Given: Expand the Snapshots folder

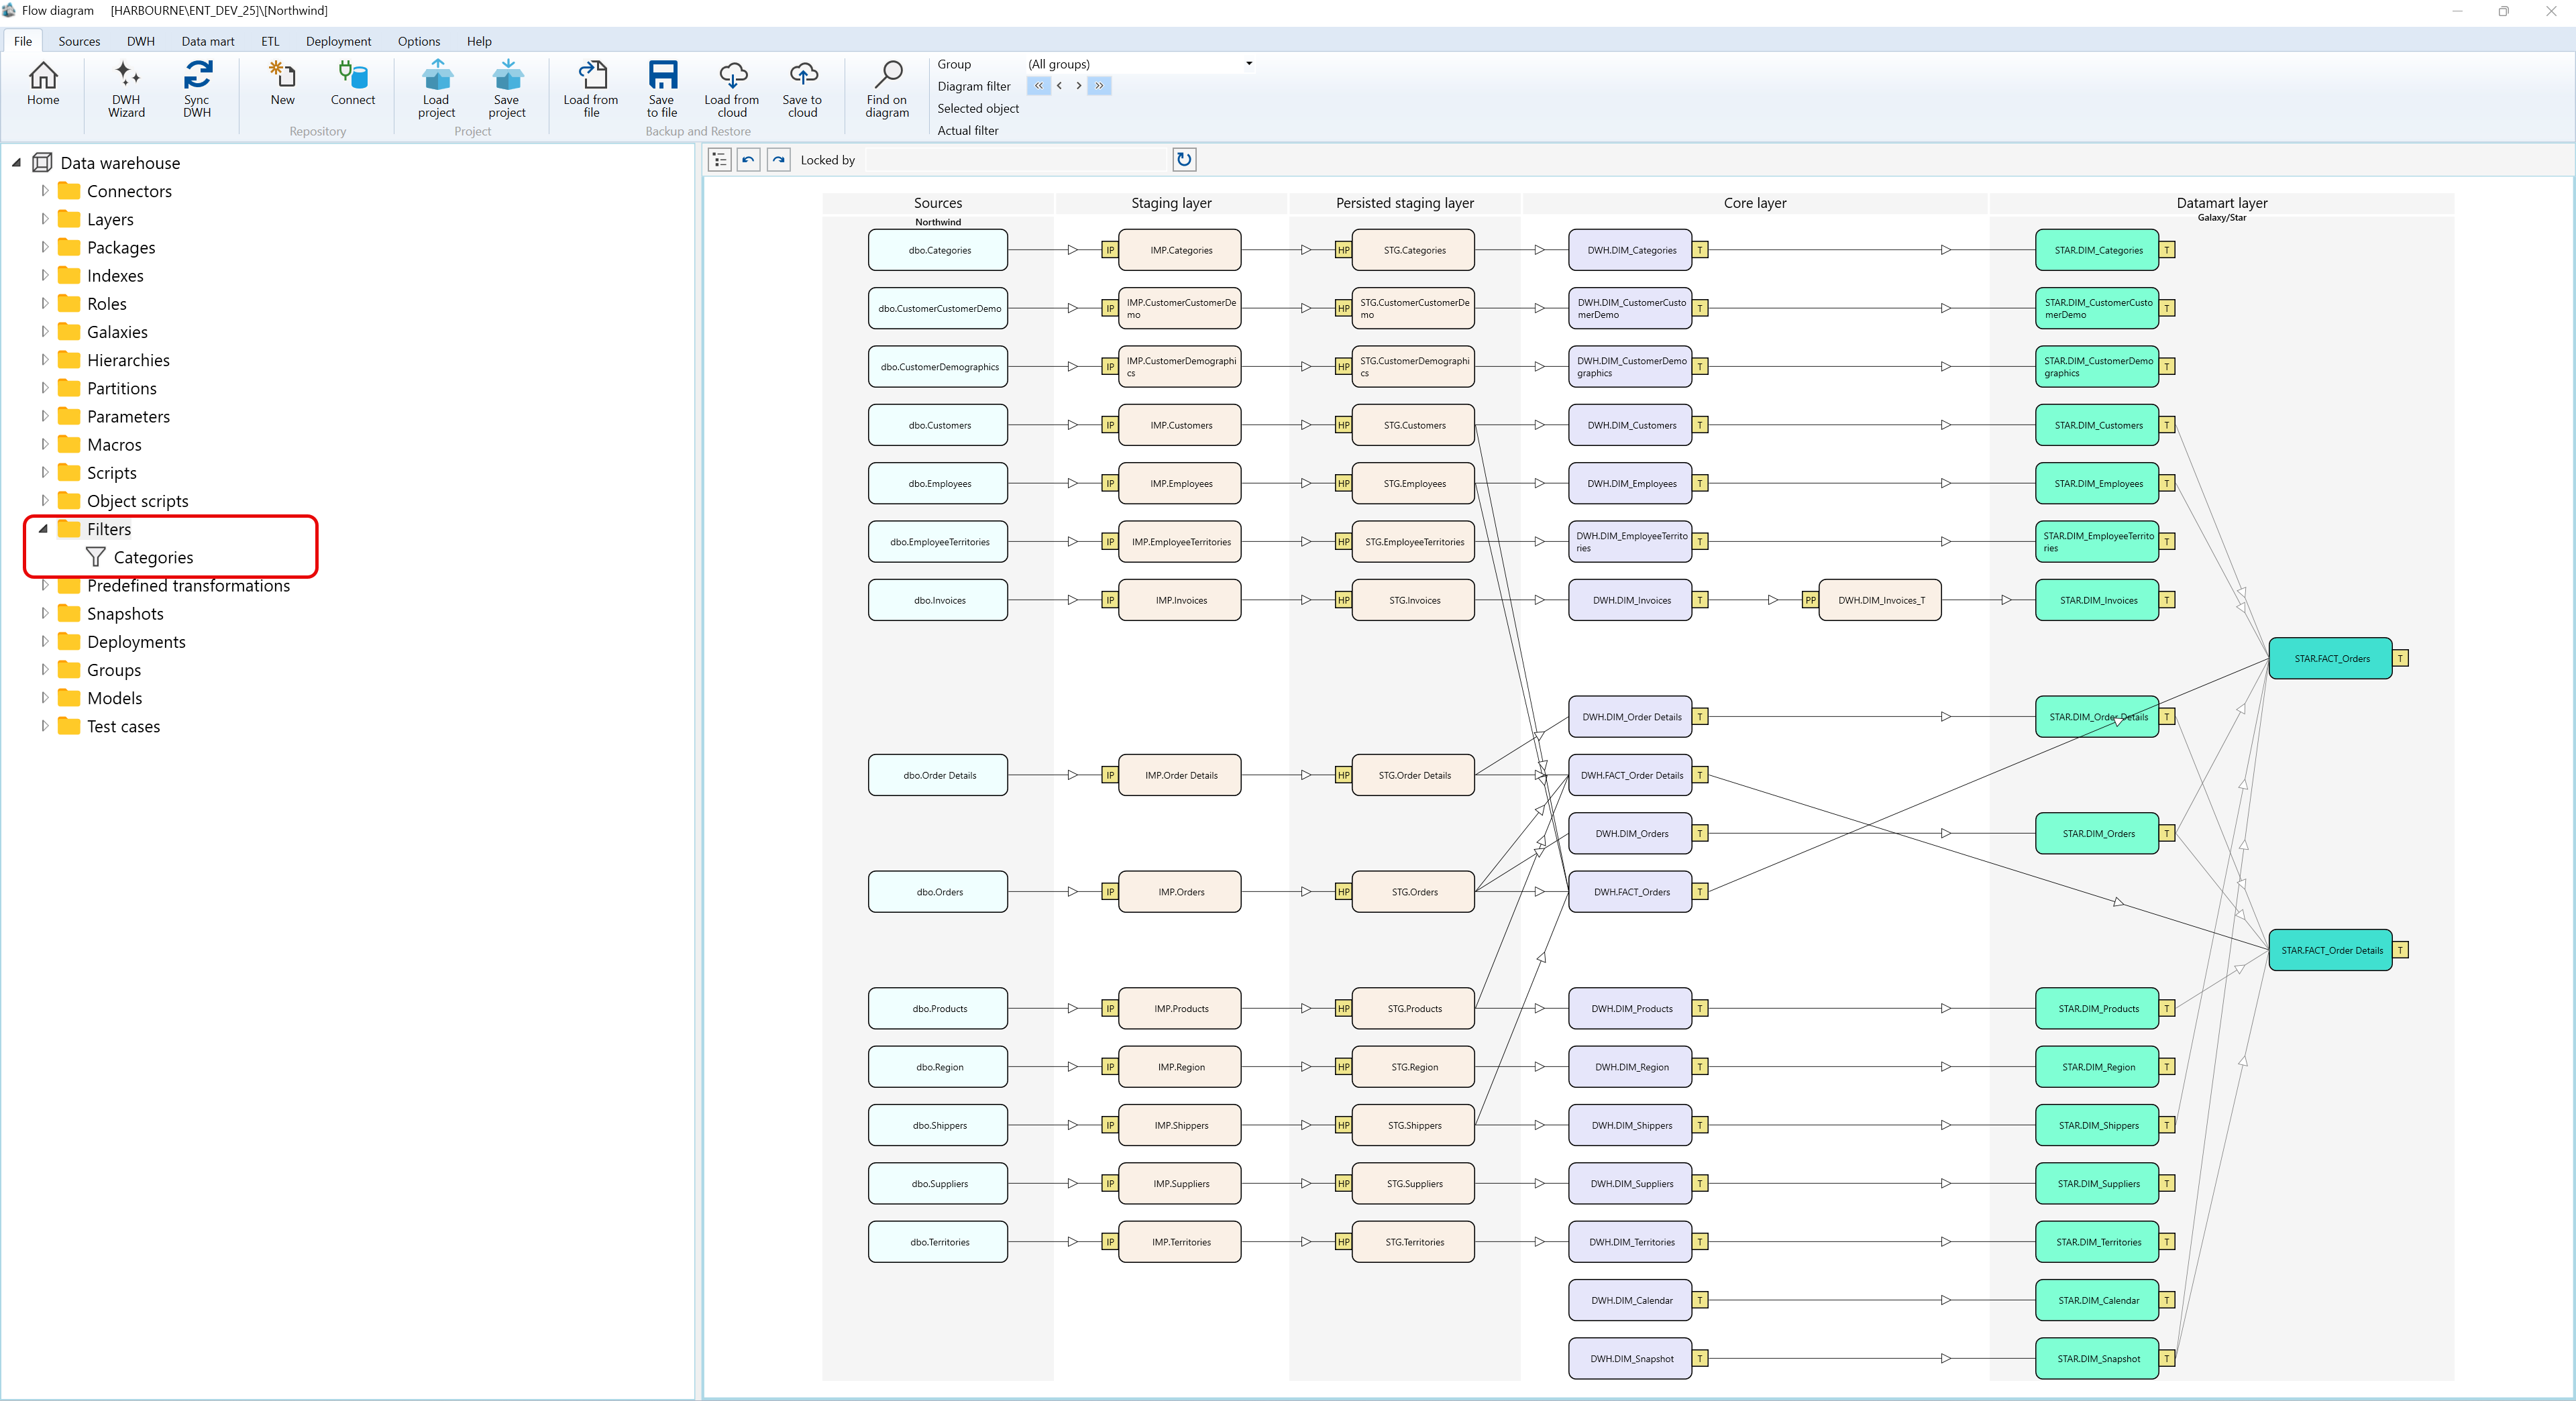Looking at the screenshot, I should click(x=44, y=613).
